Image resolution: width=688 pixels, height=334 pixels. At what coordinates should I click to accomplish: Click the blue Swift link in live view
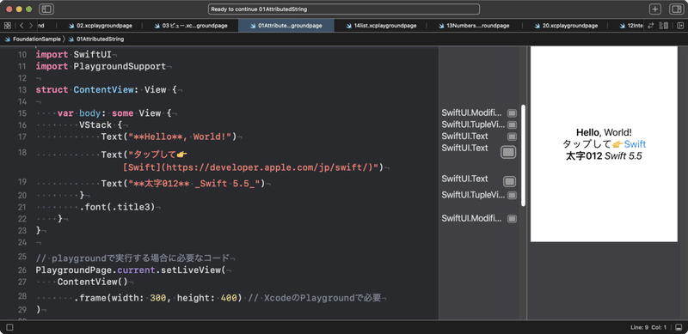pos(635,143)
